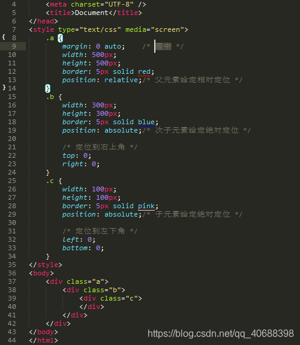Click line number 20 in the gutter

tap(12, 139)
